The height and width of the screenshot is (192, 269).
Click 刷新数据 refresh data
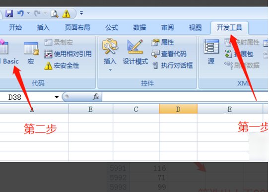[x=242, y=65]
